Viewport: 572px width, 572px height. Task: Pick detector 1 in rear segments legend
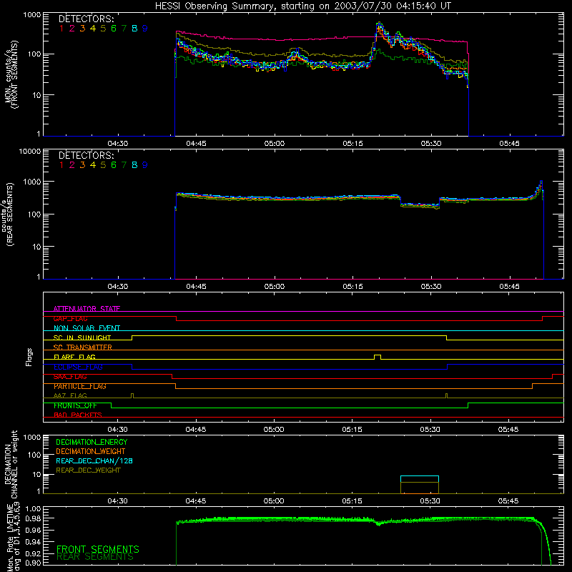(61, 165)
